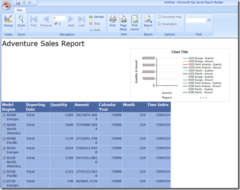This screenshot has height=190, width=240.
Task: Print the report
Action: coord(112,21)
